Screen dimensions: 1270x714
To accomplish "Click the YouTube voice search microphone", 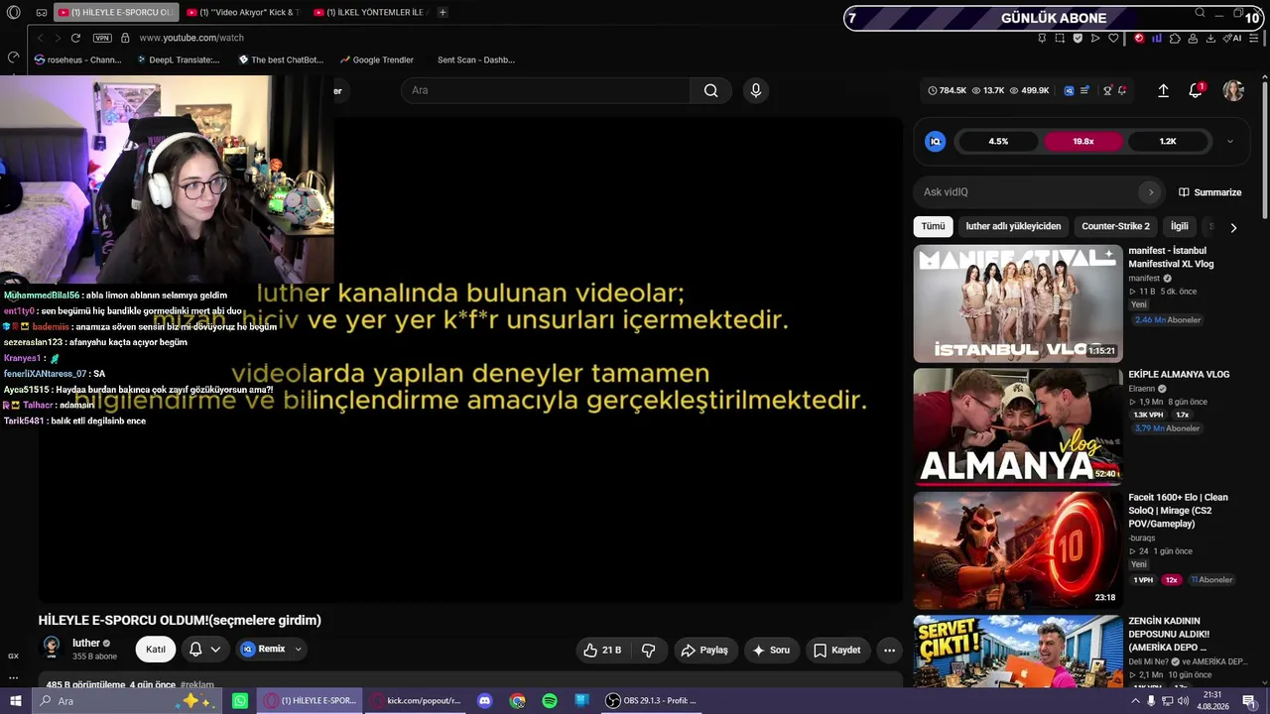I will [756, 90].
